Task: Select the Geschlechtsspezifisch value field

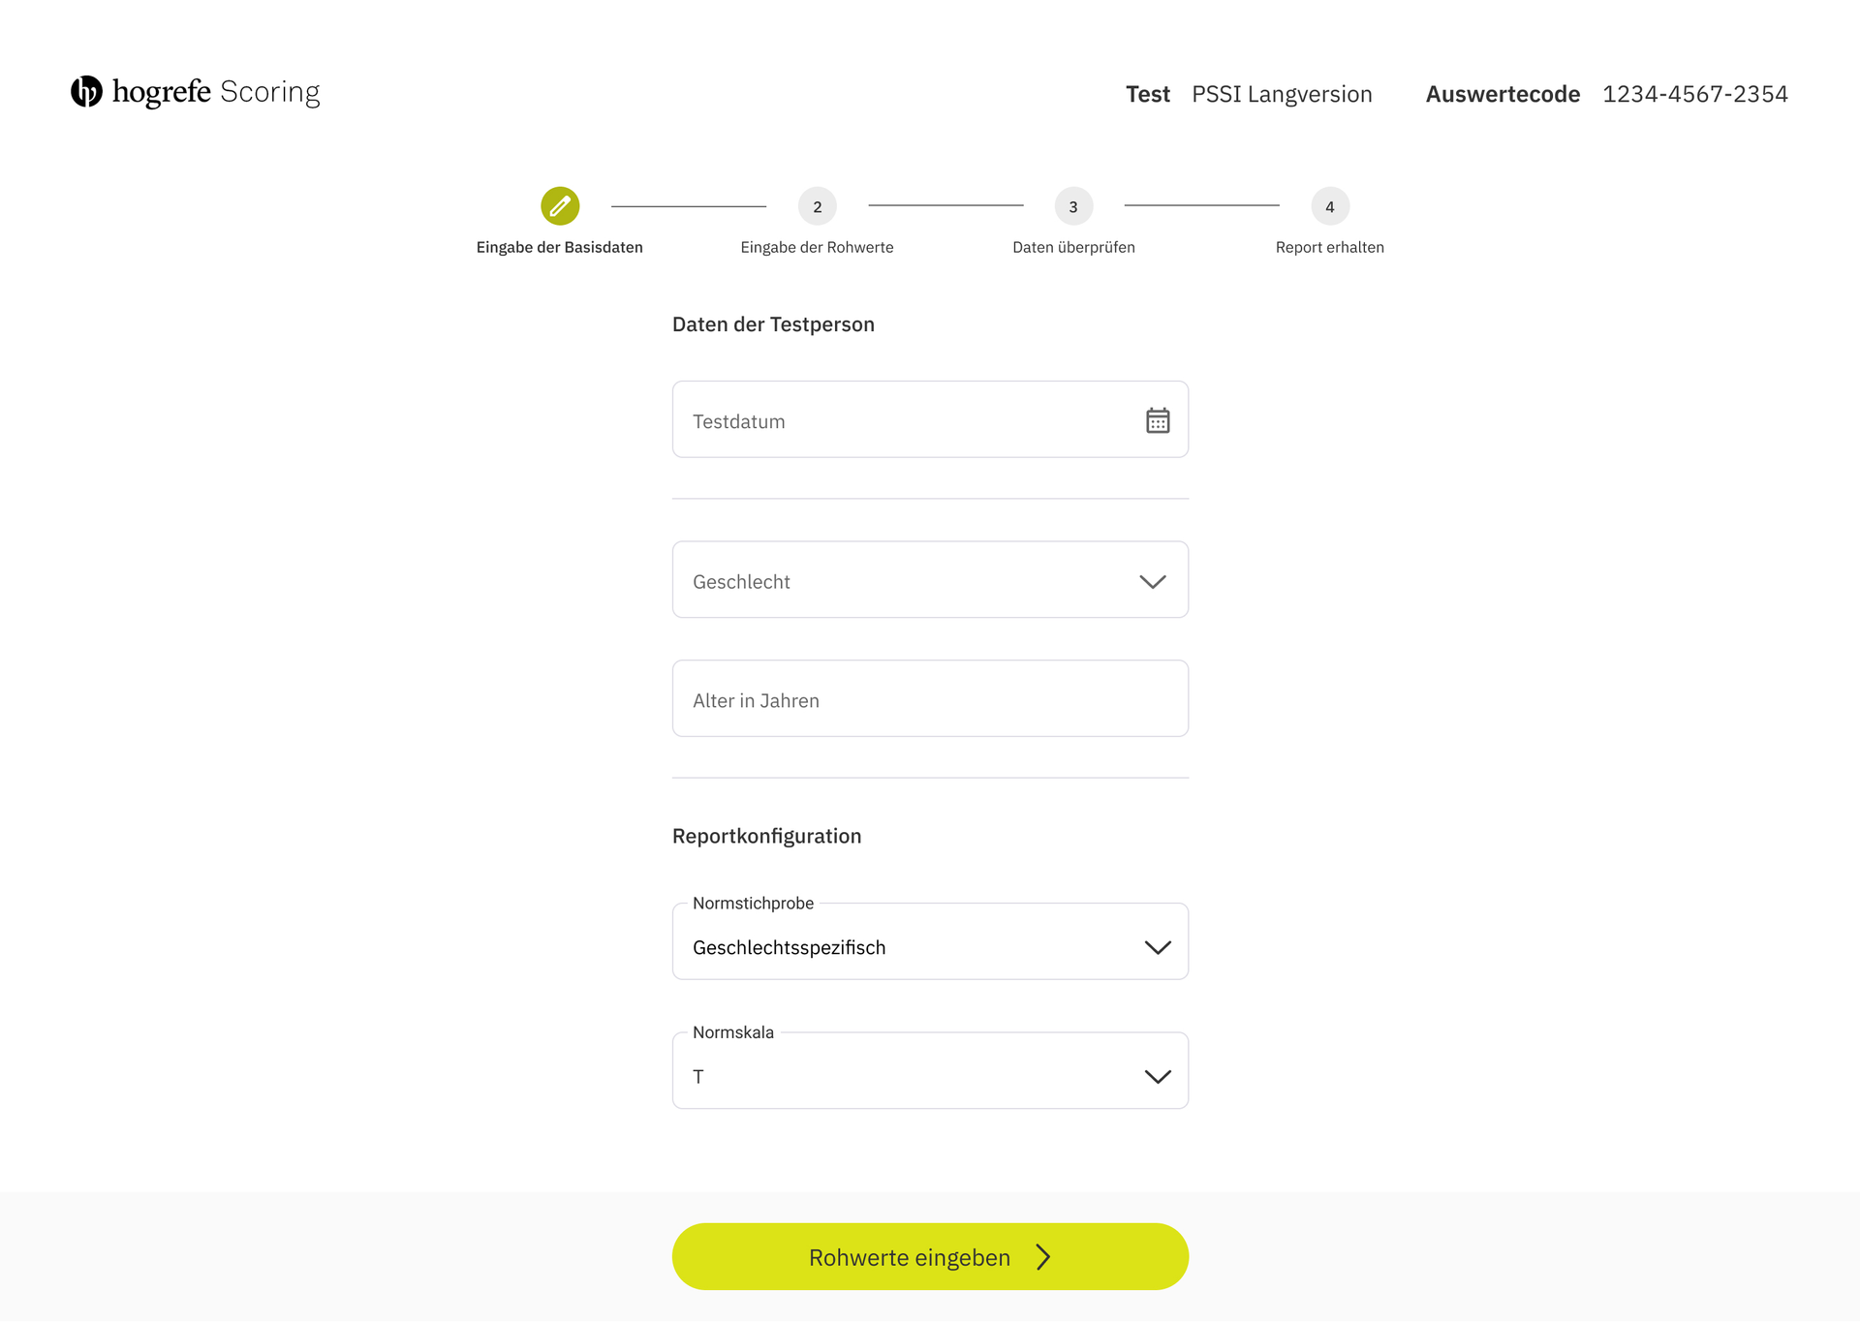Action: pos(930,941)
